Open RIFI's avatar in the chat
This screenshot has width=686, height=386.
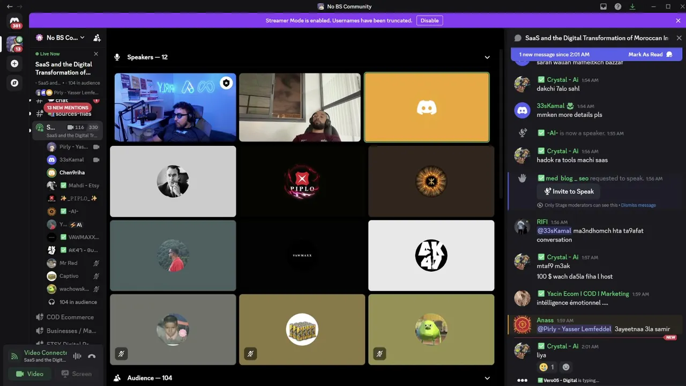tap(523, 226)
